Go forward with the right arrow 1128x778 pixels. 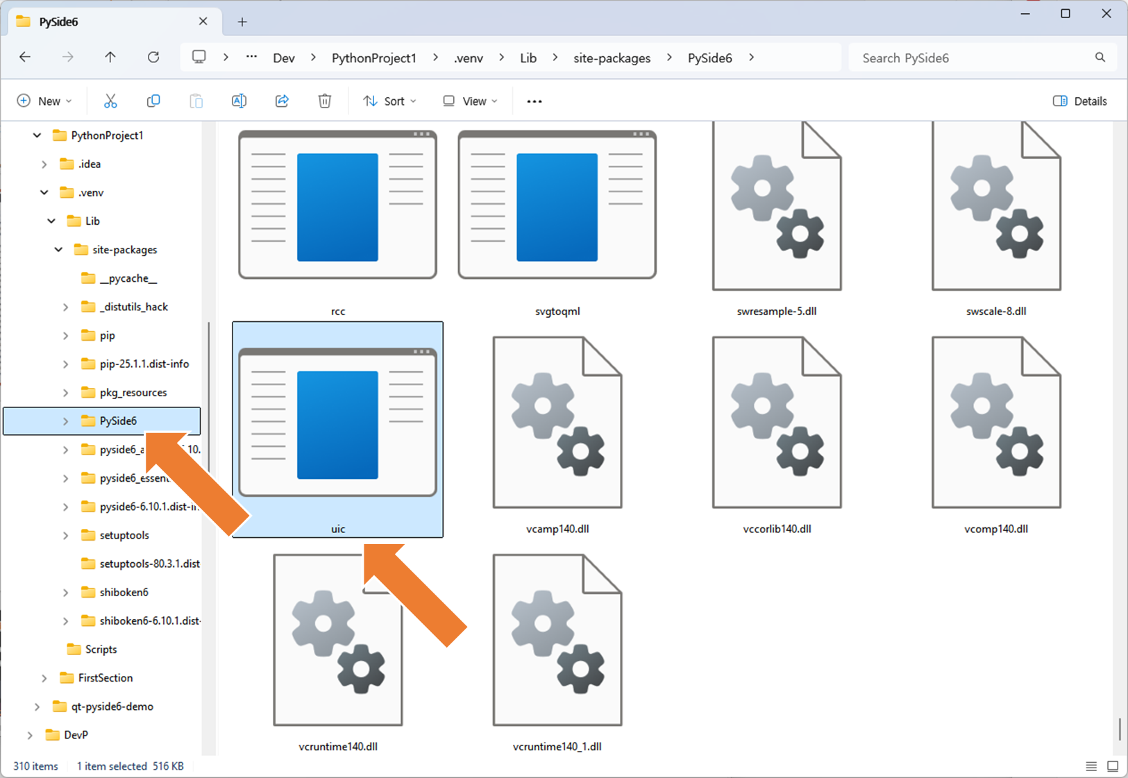pos(67,58)
